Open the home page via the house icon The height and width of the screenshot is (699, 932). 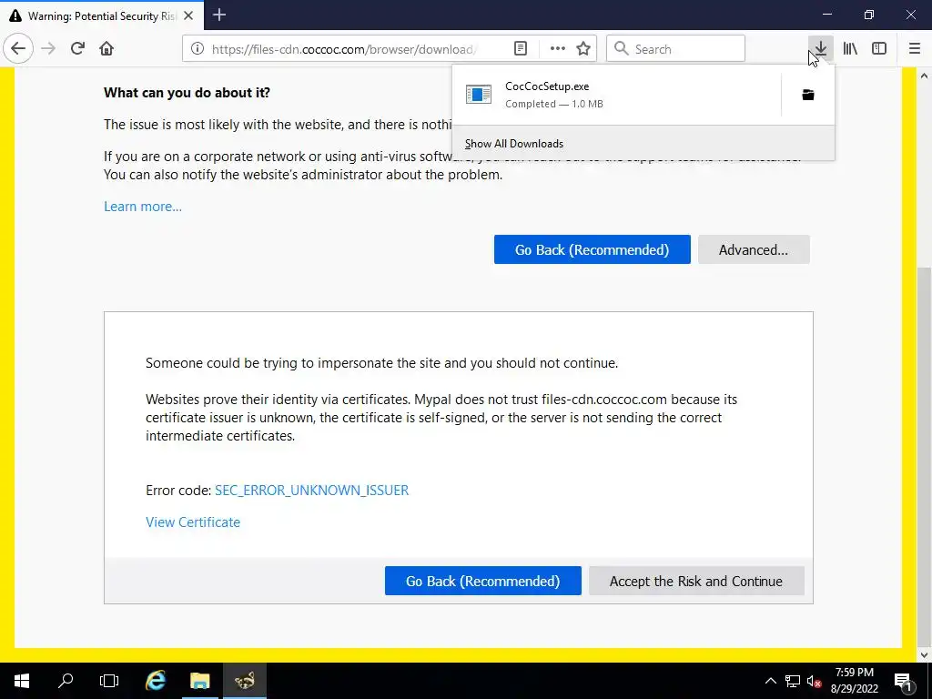[x=106, y=48]
